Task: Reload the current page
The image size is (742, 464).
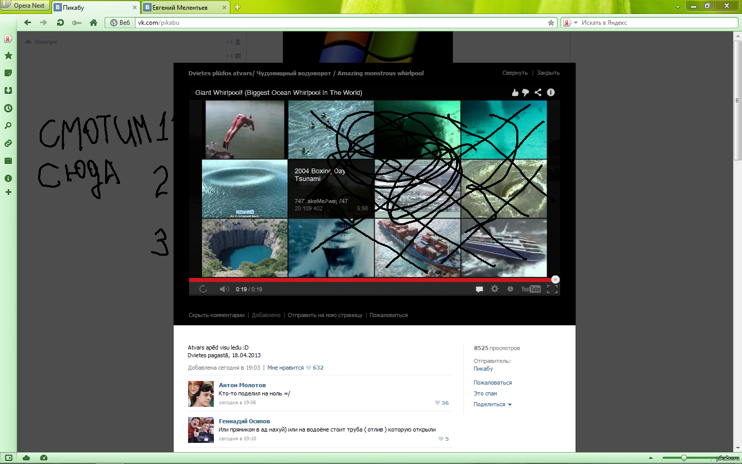Action: coord(60,23)
